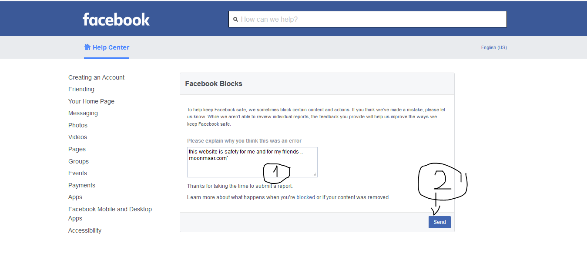The image size is (587, 270).
Task: Select Facebook Mobile and Desktop Apps topic
Action: pyautogui.click(x=110, y=213)
